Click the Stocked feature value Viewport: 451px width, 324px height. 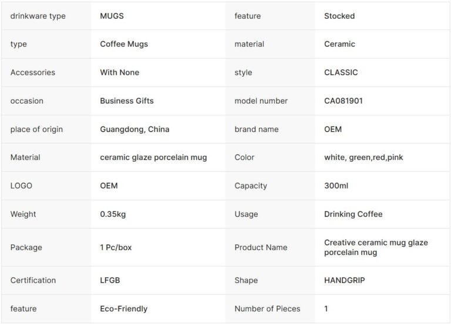(x=339, y=16)
